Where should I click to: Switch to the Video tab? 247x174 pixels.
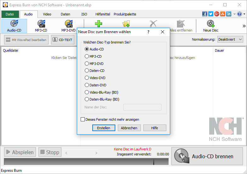(47, 14)
